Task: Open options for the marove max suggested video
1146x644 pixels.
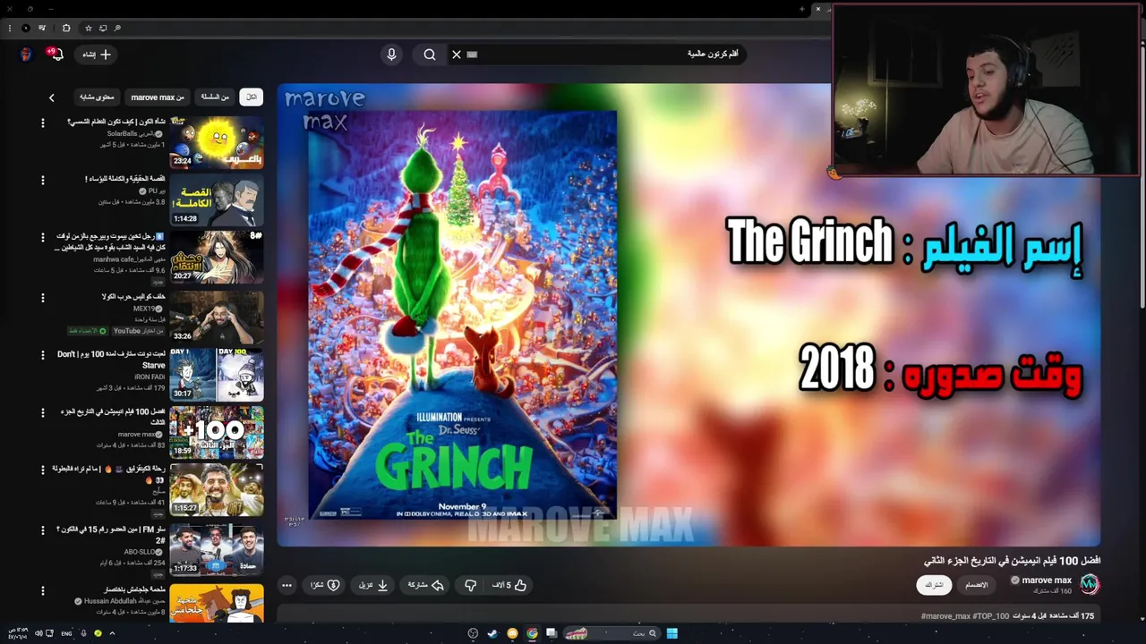Action: pos(42,412)
